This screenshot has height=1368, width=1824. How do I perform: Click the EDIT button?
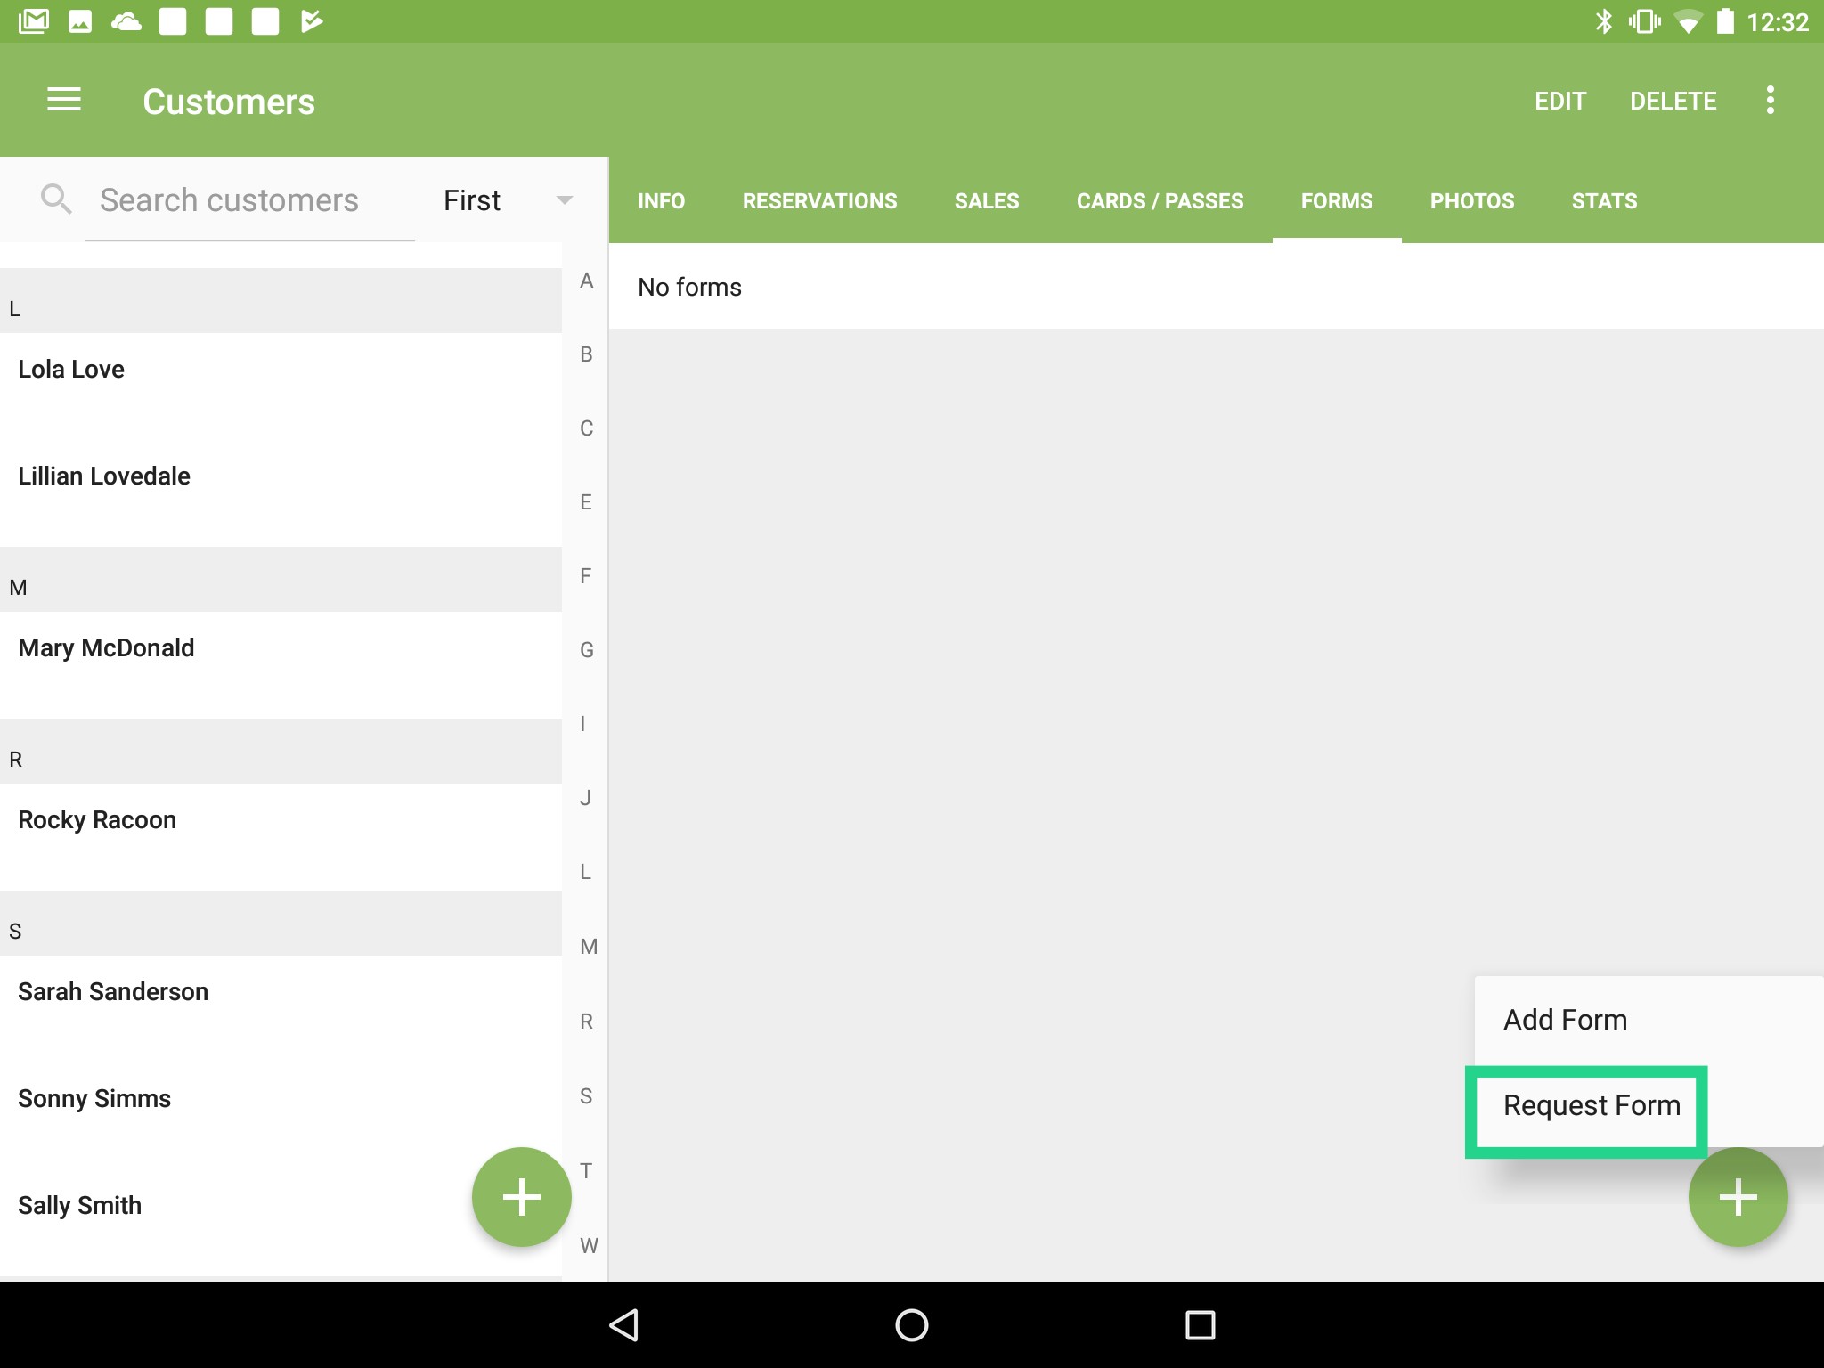pos(1559,100)
